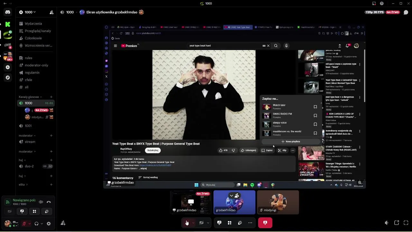Open the moderator-only channel
The width and height of the screenshot is (412, 232).
pos(36,65)
